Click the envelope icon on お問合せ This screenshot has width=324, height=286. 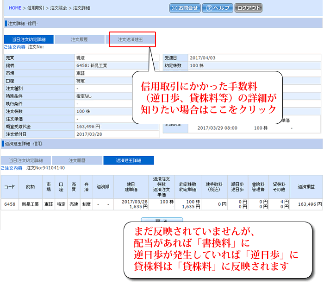coord(175,8)
